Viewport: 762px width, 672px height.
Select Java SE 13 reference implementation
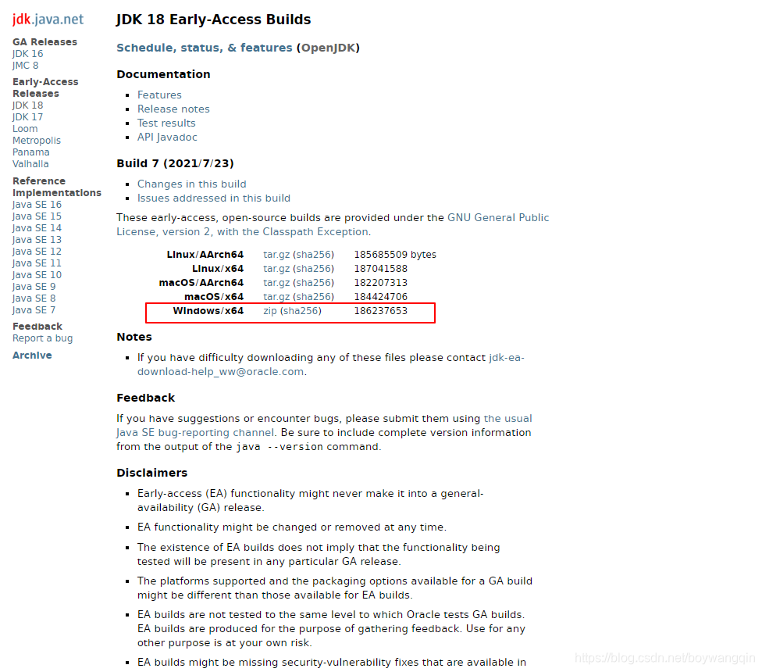37,239
